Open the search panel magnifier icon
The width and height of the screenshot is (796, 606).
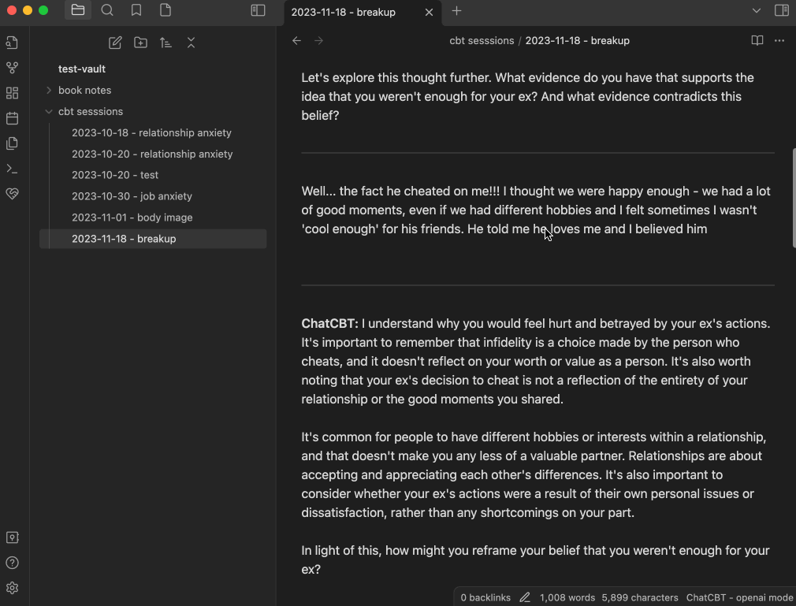click(x=107, y=10)
